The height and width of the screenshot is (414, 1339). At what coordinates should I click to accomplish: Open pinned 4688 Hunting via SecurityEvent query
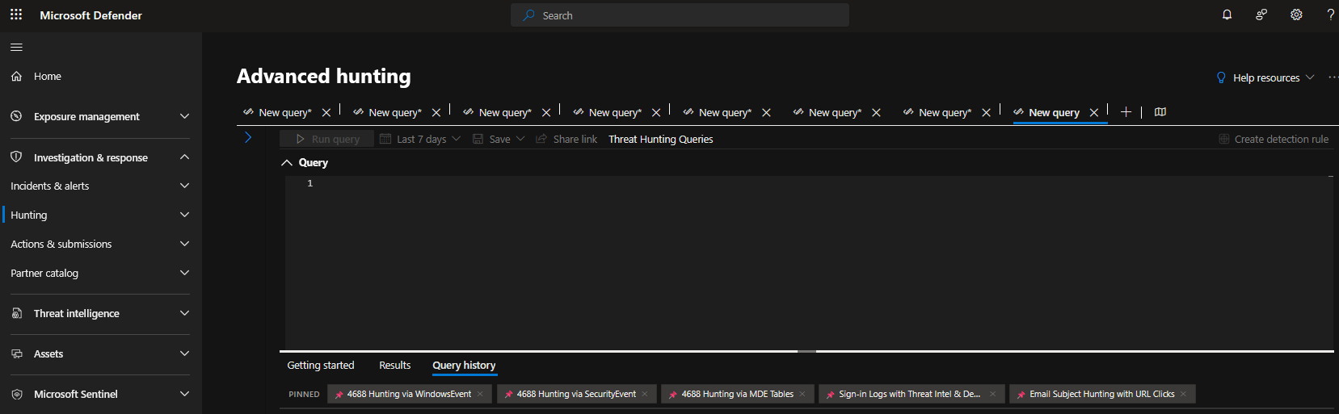pyautogui.click(x=576, y=394)
